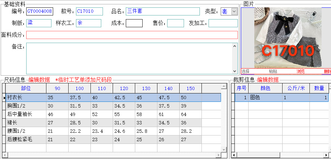Click the 140 size column header
The width and height of the screenshot is (331, 159).
pyautogui.click(x=168, y=88)
